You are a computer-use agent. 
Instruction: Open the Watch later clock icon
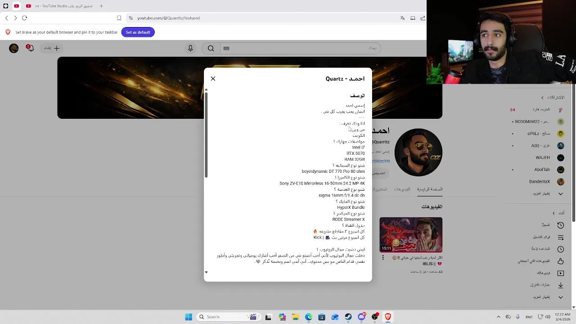(561, 249)
